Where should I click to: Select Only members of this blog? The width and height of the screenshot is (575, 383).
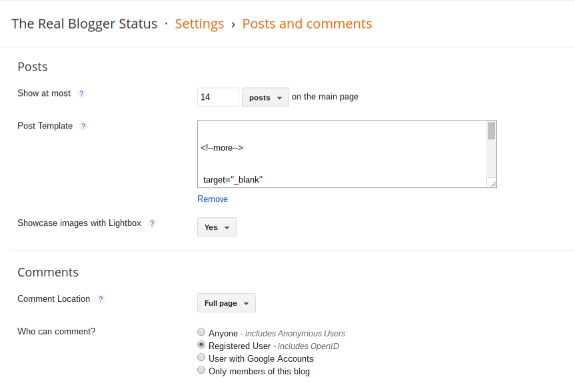pyautogui.click(x=201, y=370)
